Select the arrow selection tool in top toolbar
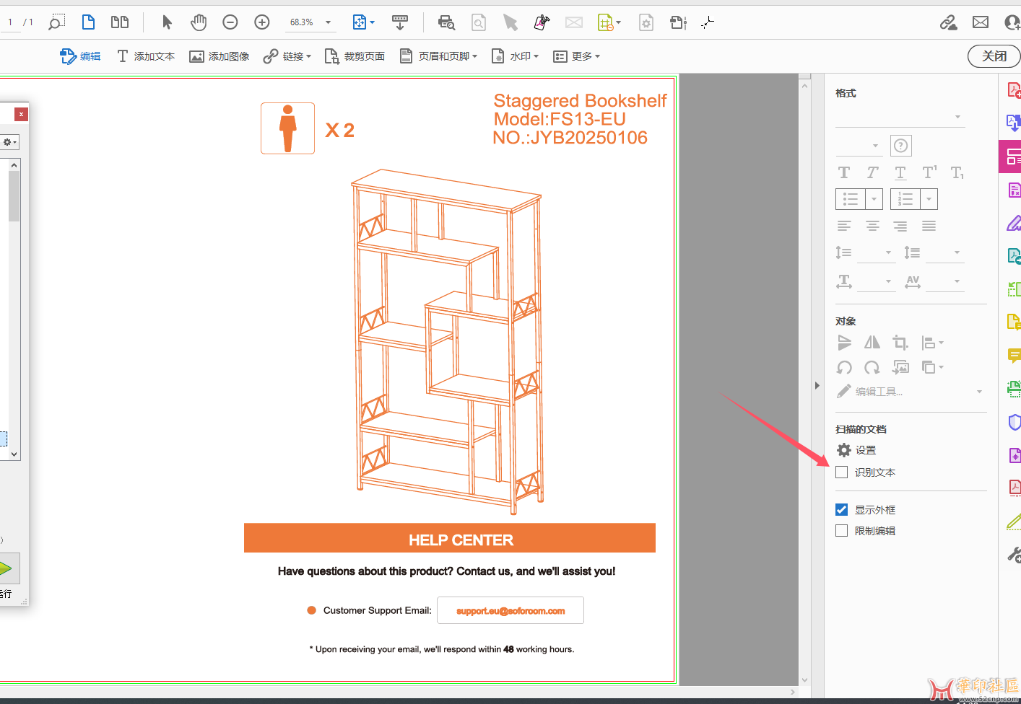Screen dimensions: 1021x704 click(167, 22)
